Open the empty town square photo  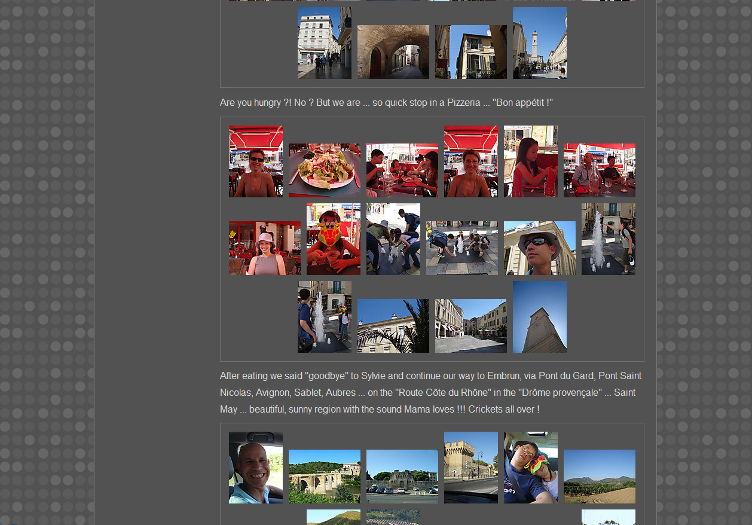coord(470,326)
